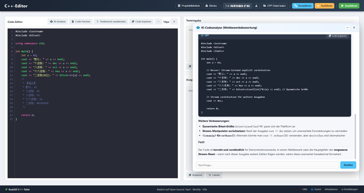
Task: Click the Code-Editor panel label
Action: (15, 22)
